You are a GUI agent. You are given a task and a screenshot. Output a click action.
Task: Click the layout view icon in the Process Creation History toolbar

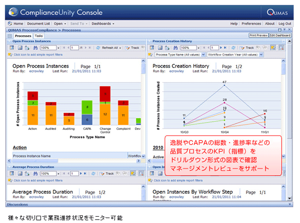[x=152, y=48]
